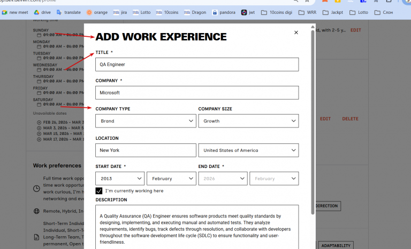
Task: Click the ADD WORK EXPERIENCE heading
Action: tap(161, 37)
